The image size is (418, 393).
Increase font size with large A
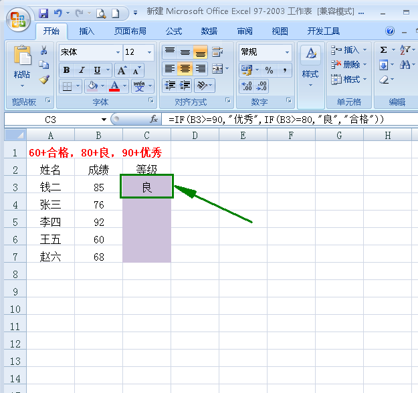122,71
